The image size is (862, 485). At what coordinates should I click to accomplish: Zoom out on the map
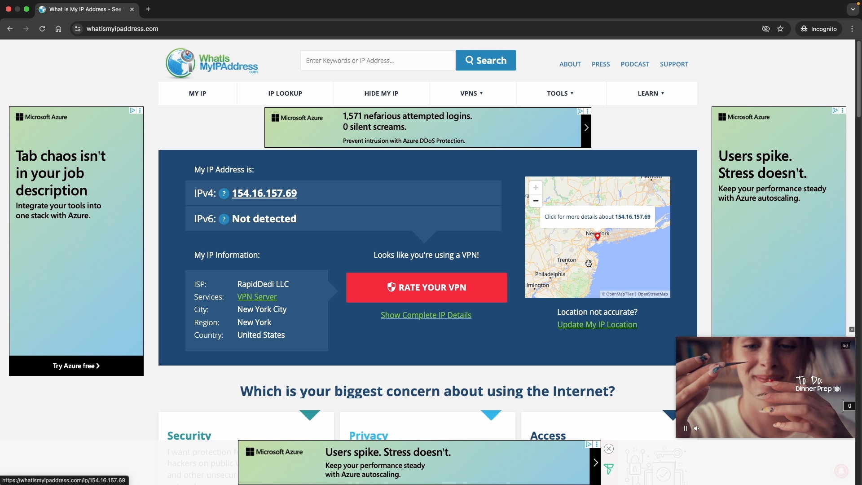[x=535, y=201]
